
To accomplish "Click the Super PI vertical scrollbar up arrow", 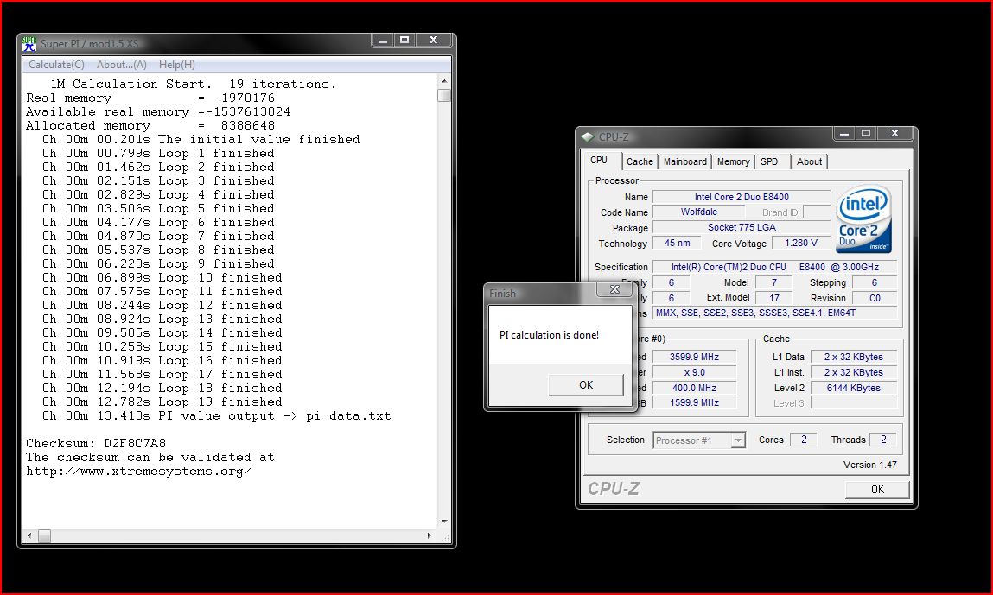I will tap(444, 82).
